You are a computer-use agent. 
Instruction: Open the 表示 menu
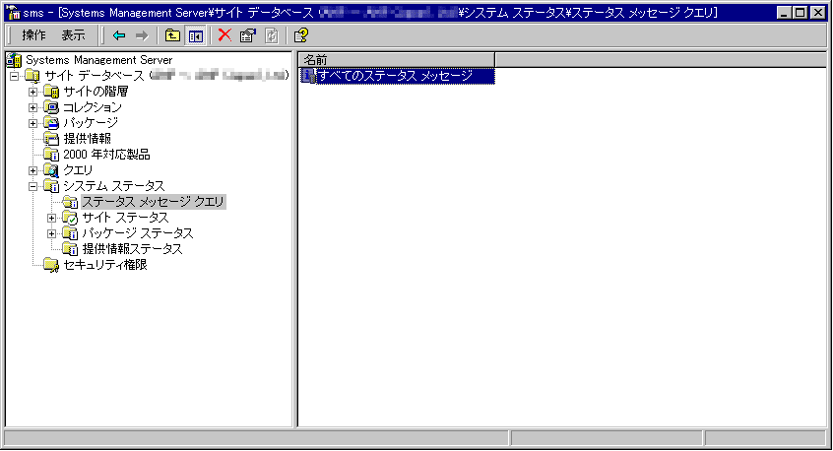click(x=73, y=35)
